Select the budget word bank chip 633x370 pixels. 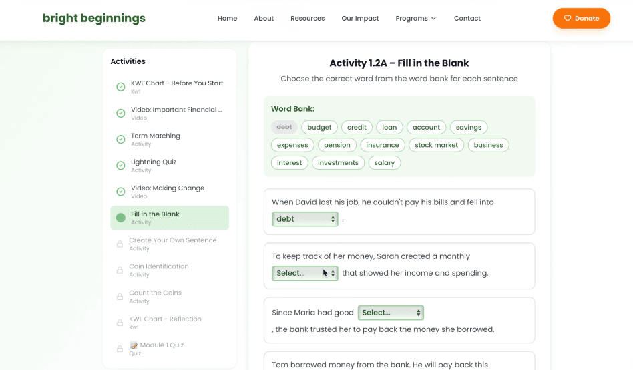pos(319,127)
